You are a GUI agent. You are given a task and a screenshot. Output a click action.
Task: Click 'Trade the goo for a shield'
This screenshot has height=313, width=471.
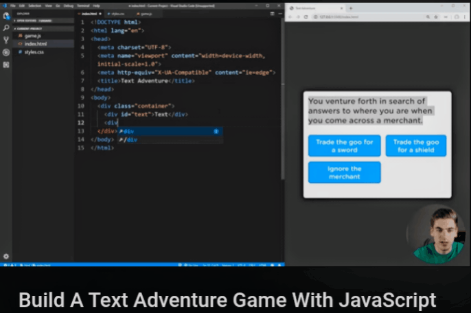coord(415,146)
